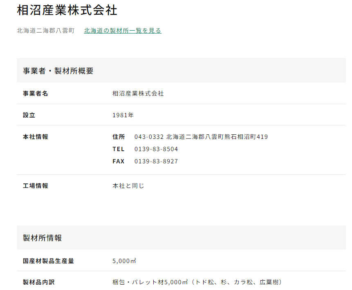Click the 工場情報 row label
The height and width of the screenshot is (290, 352).
(36, 186)
